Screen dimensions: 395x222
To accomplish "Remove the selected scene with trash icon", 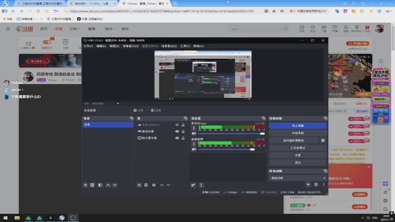I will tap(92, 185).
